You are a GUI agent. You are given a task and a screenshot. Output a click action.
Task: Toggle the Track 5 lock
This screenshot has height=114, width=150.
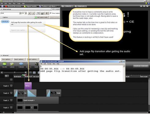[x=11, y=86]
